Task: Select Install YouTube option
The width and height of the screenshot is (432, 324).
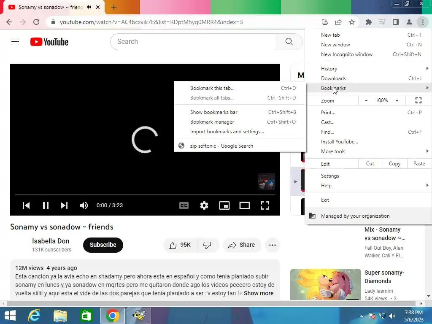Action: [368, 142]
